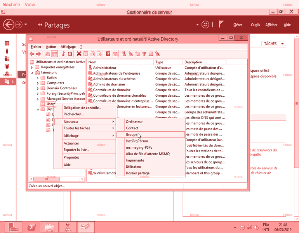Click the Server Manager refresh icon
Viewport: 299px width, 233px height.
(x=205, y=25)
